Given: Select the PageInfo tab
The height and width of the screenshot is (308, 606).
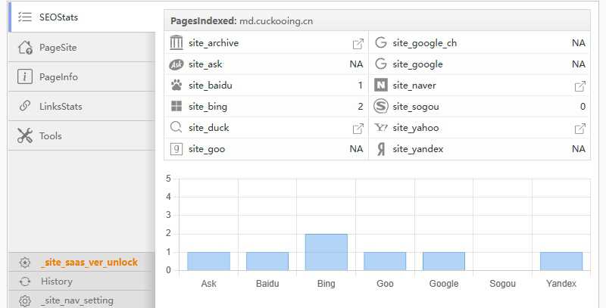Looking at the screenshot, I should [x=58, y=77].
